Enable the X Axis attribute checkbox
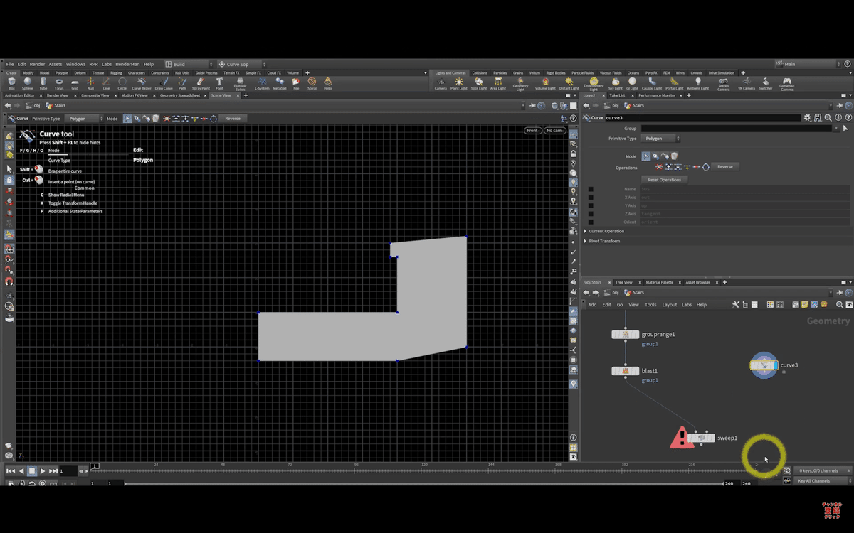854x533 pixels. click(x=591, y=198)
